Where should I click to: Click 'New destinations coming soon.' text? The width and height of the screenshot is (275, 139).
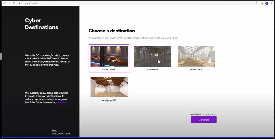click(x=202, y=114)
